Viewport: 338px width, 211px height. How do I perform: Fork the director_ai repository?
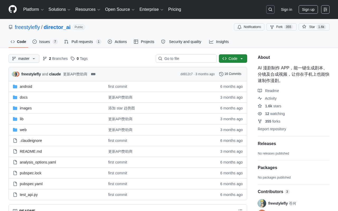pos(281,27)
